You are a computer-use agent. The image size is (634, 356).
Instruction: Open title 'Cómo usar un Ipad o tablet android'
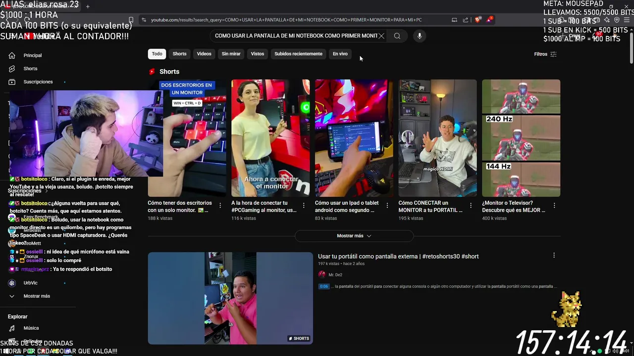coord(347,206)
